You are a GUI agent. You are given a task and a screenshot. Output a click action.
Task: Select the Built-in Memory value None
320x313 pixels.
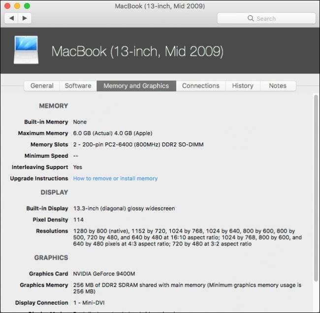[80, 122]
